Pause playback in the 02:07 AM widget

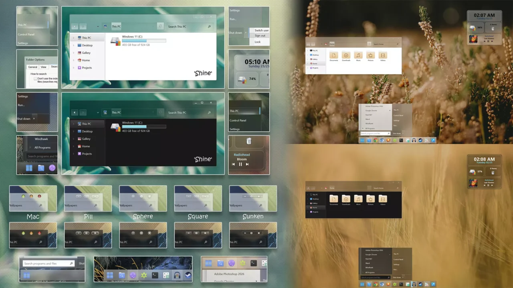coord(489,41)
